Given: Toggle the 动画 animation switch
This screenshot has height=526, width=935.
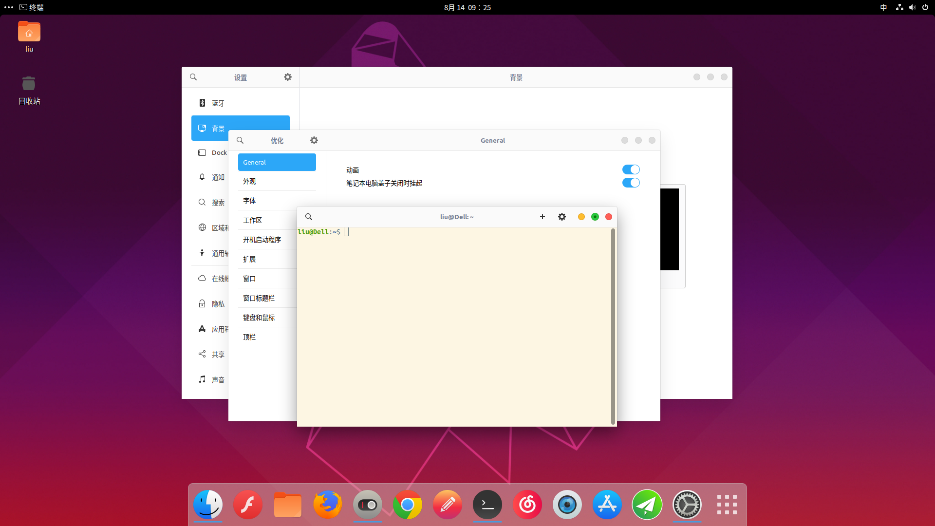Looking at the screenshot, I should click(631, 169).
